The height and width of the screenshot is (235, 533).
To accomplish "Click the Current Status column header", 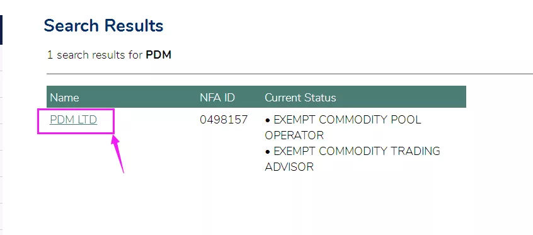I will [x=300, y=98].
